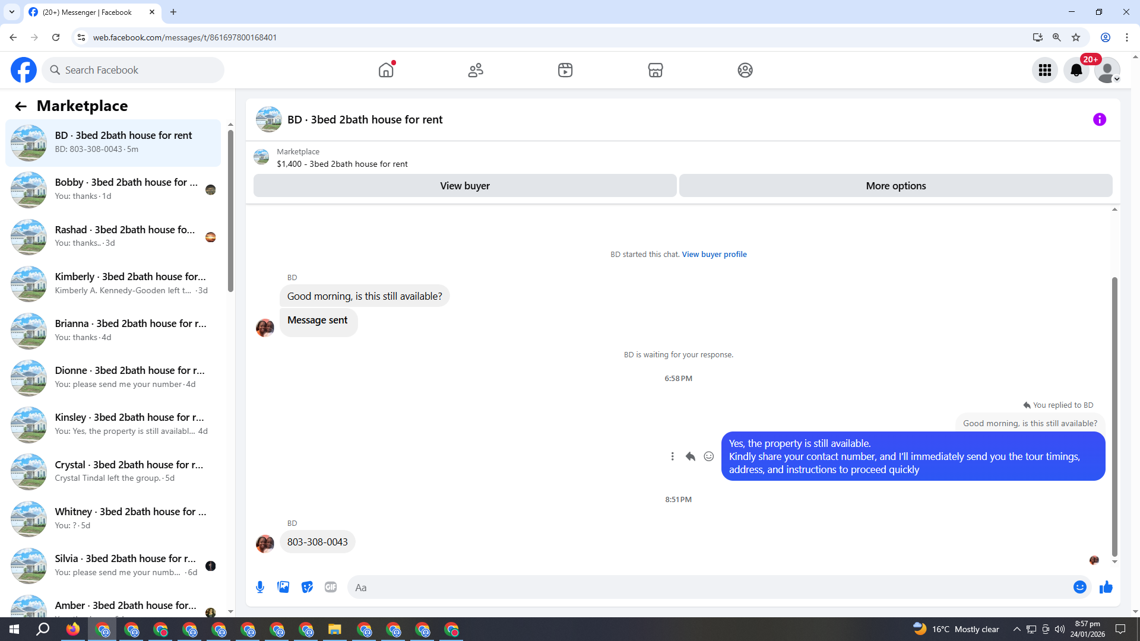1140x641 pixels.
Task: Open the emoji picker in message box
Action: (1079, 587)
